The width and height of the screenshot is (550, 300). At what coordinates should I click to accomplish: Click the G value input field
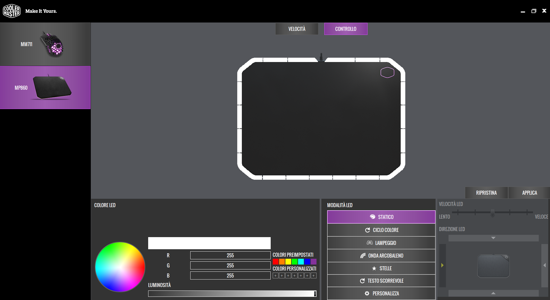(230, 265)
